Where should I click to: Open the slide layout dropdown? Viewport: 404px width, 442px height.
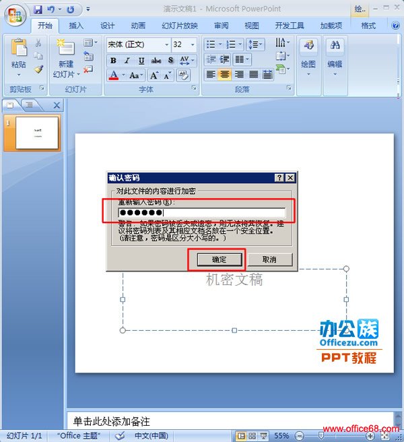pyautogui.click(x=90, y=43)
